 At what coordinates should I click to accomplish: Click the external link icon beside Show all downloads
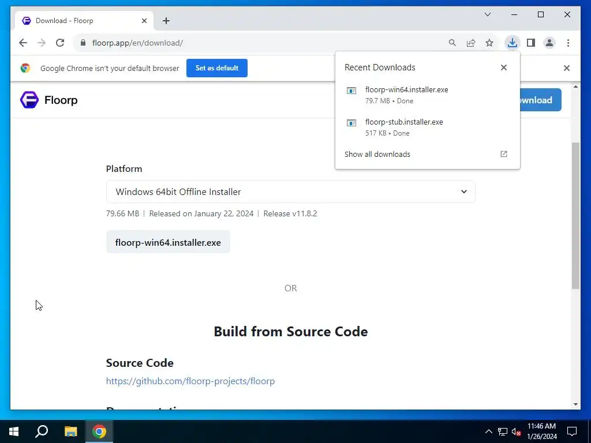[x=503, y=154]
